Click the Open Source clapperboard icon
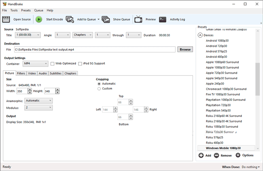 point(6,19)
